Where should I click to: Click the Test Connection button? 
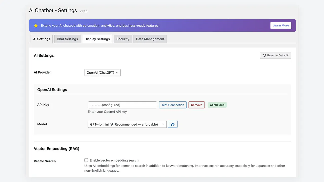(x=173, y=105)
